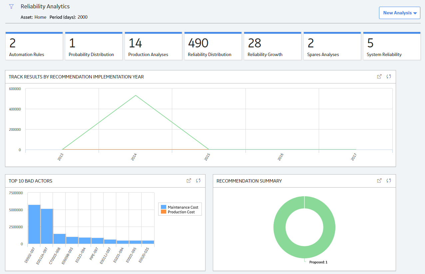The height and width of the screenshot is (274, 425).
Task: Toggle Production Cost legend swatch
Action: [x=164, y=212]
